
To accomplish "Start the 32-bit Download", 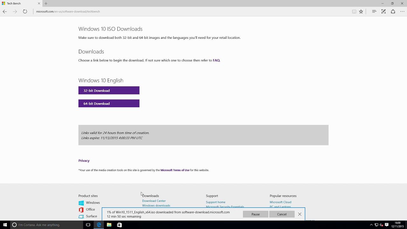I will pos(109,90).
